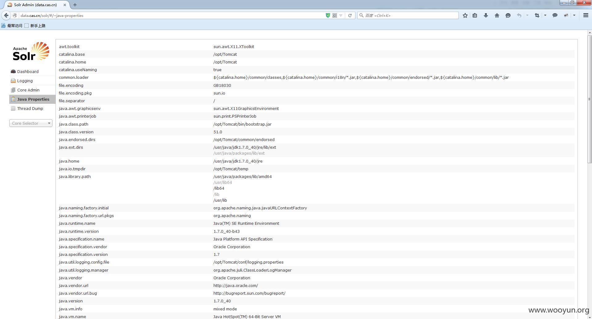Open dropdown next to ant extension icon
This screenshot has height=319, width=592.
(x=574, y=15)
